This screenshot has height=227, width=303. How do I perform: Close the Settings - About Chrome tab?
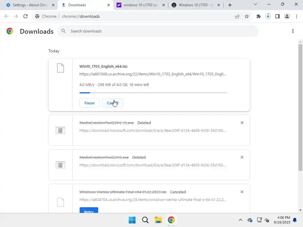(53, 5)
